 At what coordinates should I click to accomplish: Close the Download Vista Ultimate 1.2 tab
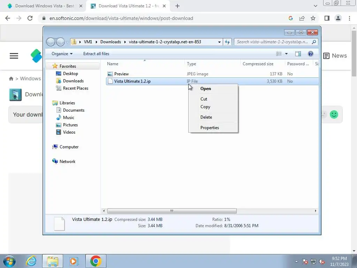164,6
